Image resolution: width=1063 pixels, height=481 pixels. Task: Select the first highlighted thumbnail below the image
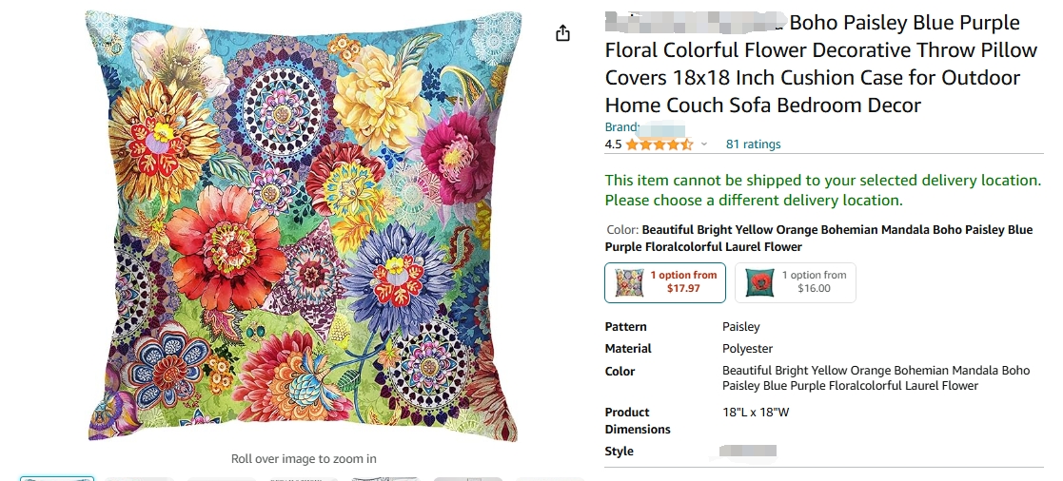pyautogui.click(x=57, y=478)
